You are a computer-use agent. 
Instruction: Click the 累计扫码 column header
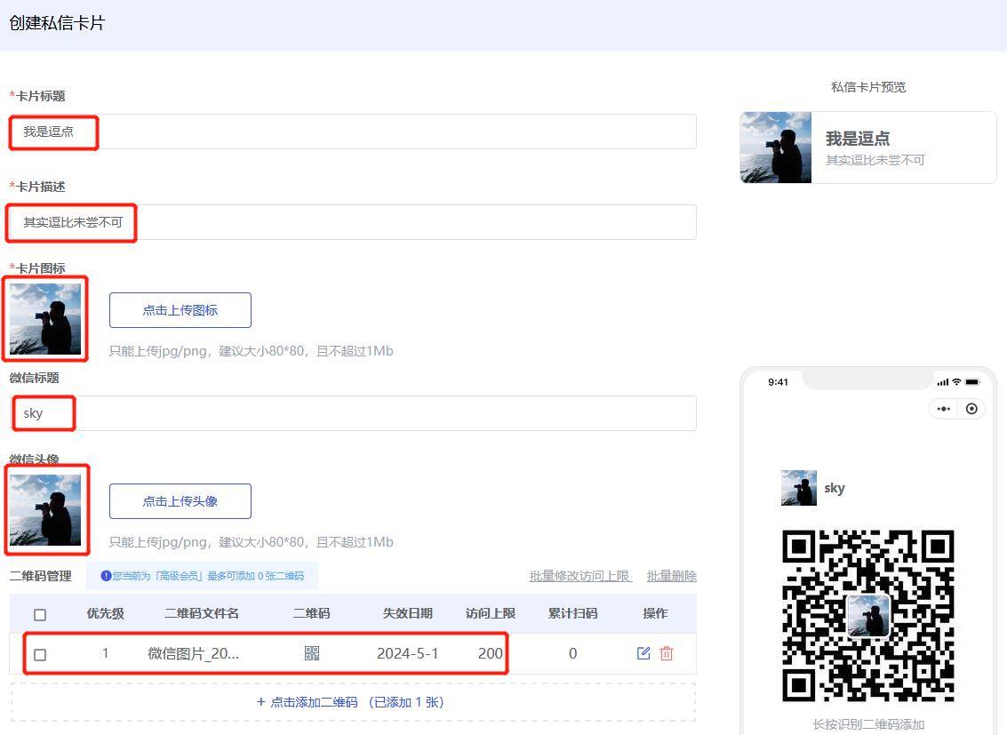[572, 613]
